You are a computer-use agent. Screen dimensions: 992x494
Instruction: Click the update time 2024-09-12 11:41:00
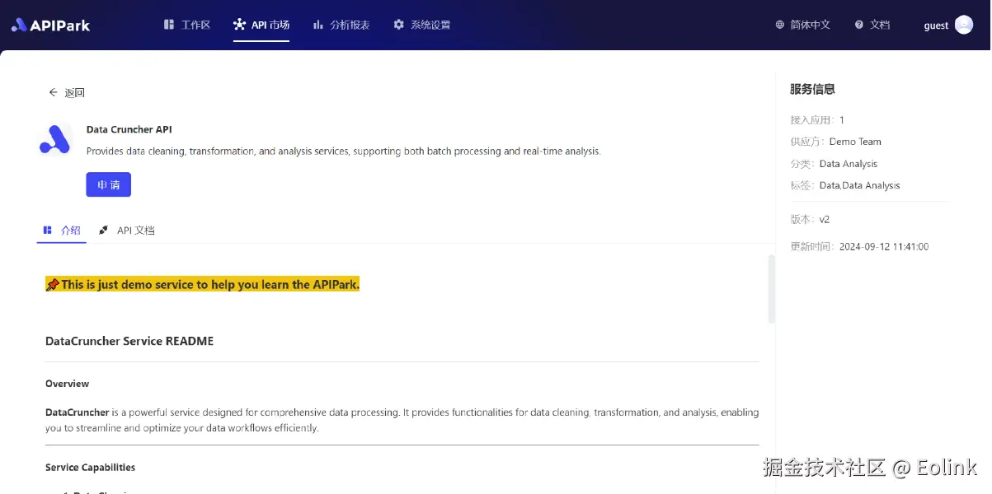884,247
